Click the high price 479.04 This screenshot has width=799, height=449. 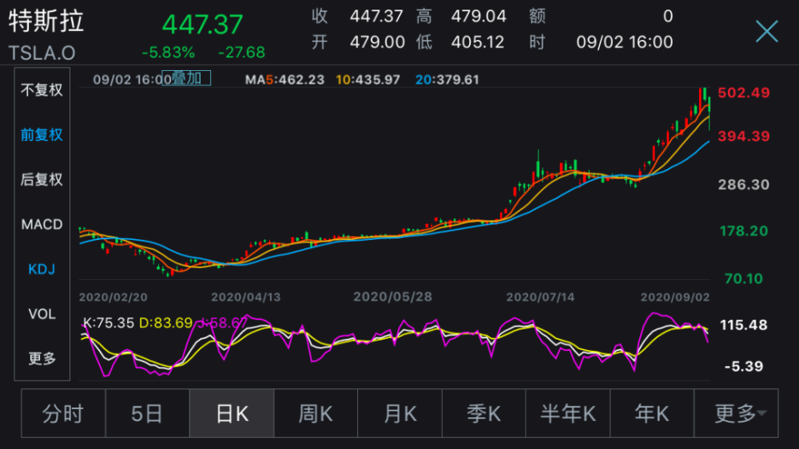[479, 16]
